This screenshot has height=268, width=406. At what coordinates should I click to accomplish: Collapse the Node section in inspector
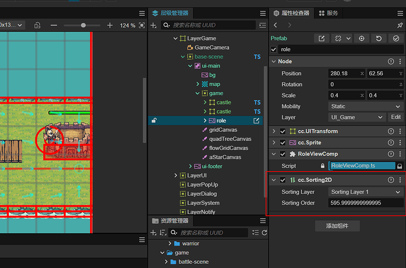click(274, 62)
